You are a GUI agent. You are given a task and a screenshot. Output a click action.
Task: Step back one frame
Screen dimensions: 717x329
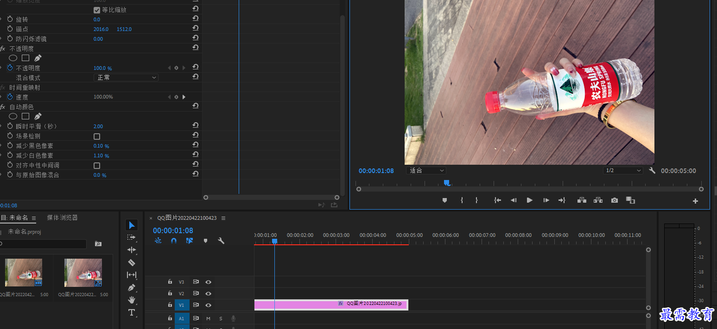click(x=514, y=200)
